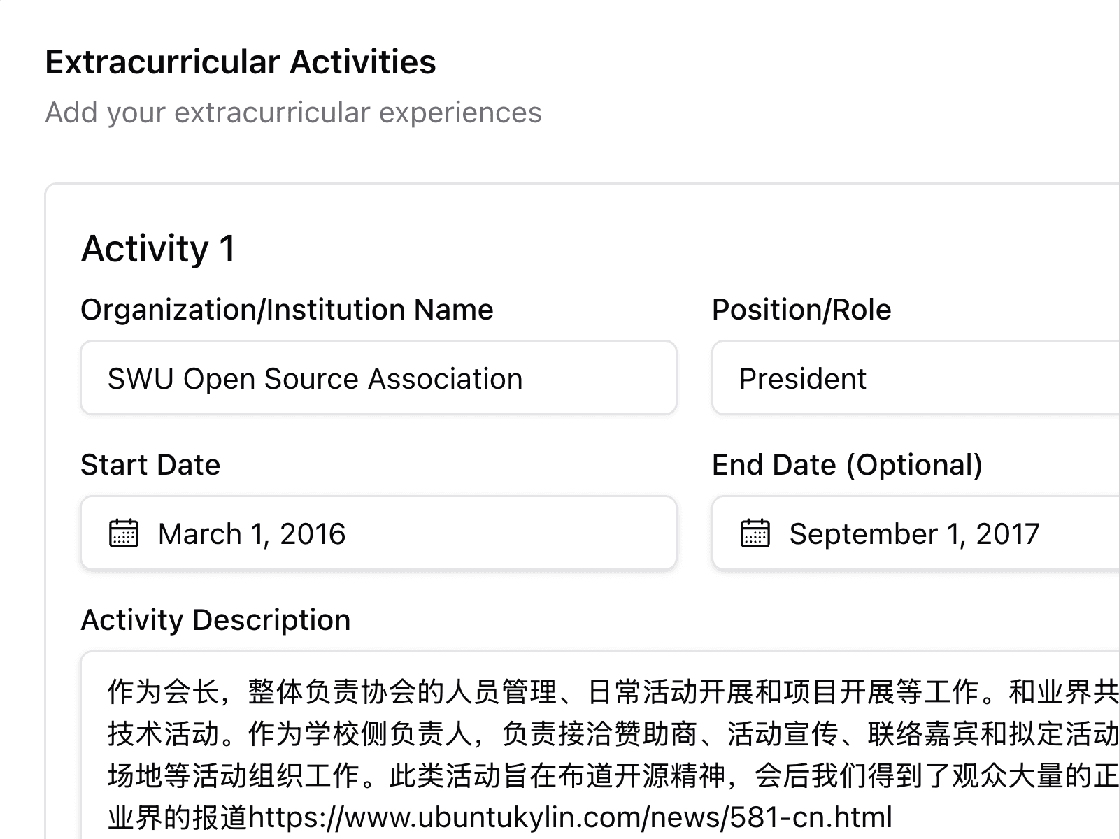Click the Position/Role field showing President
1119x839 pixels.
[x=909, y=378]
